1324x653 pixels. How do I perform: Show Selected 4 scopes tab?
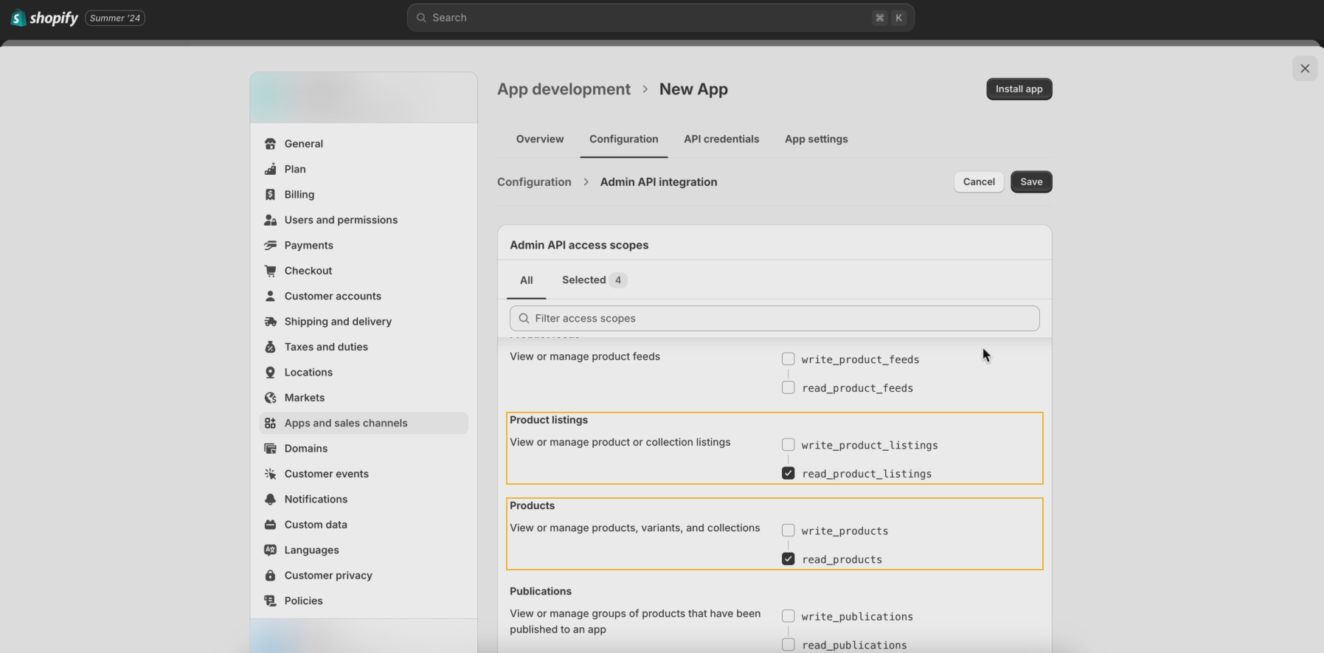click(594, 280)
